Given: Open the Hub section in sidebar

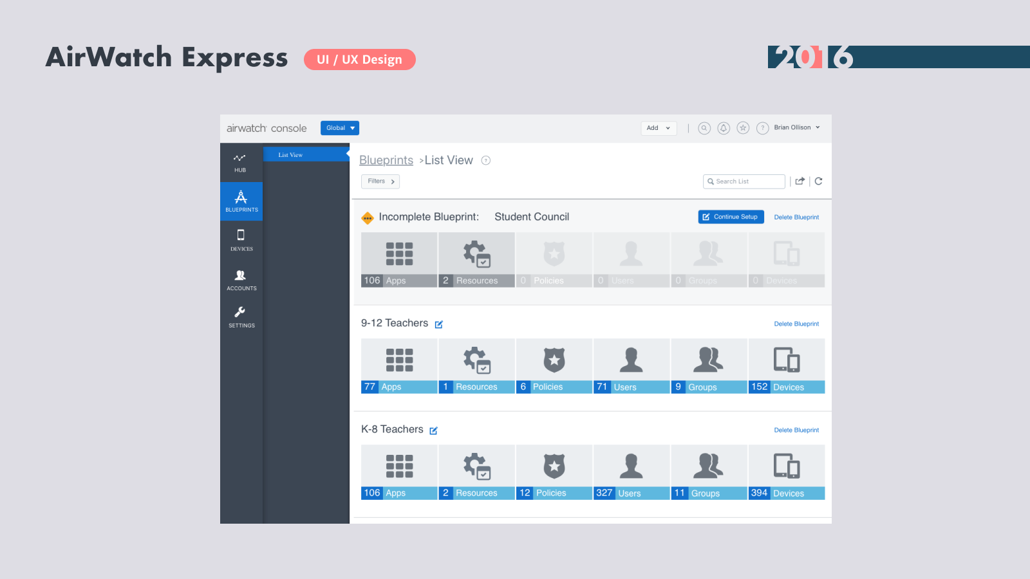Looking at the screenshot, I should (240, 163).
